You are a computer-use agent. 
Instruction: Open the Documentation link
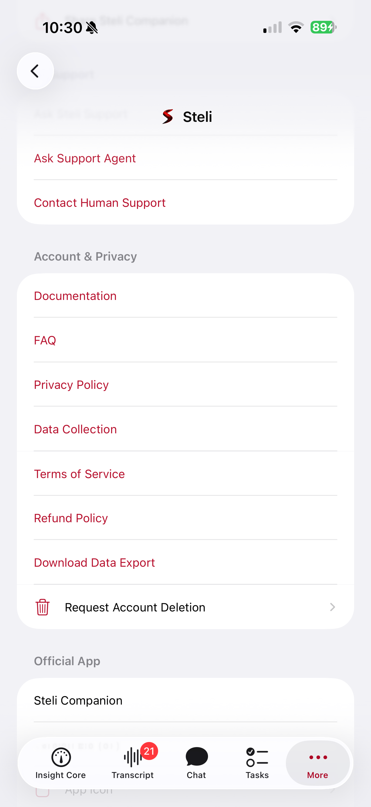(x=75, y=296)
